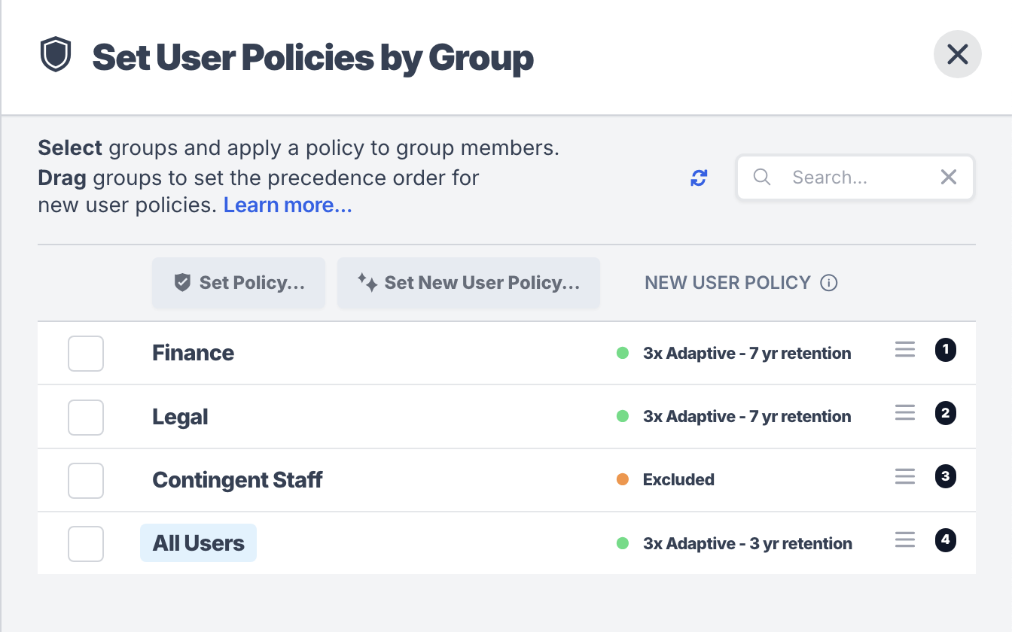The image size is (1012, 632).
Task: Click Finance's 3x Adaptive - 7 yr retention
Action: pyautogui.click(x=747, y=354)
